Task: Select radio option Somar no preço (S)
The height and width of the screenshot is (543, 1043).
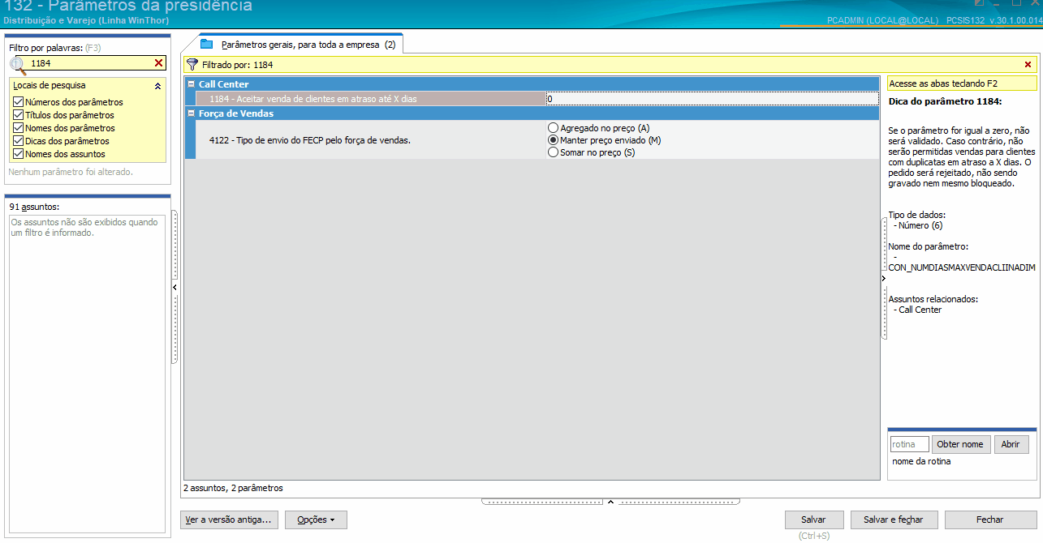Action: tap(554, 152)
